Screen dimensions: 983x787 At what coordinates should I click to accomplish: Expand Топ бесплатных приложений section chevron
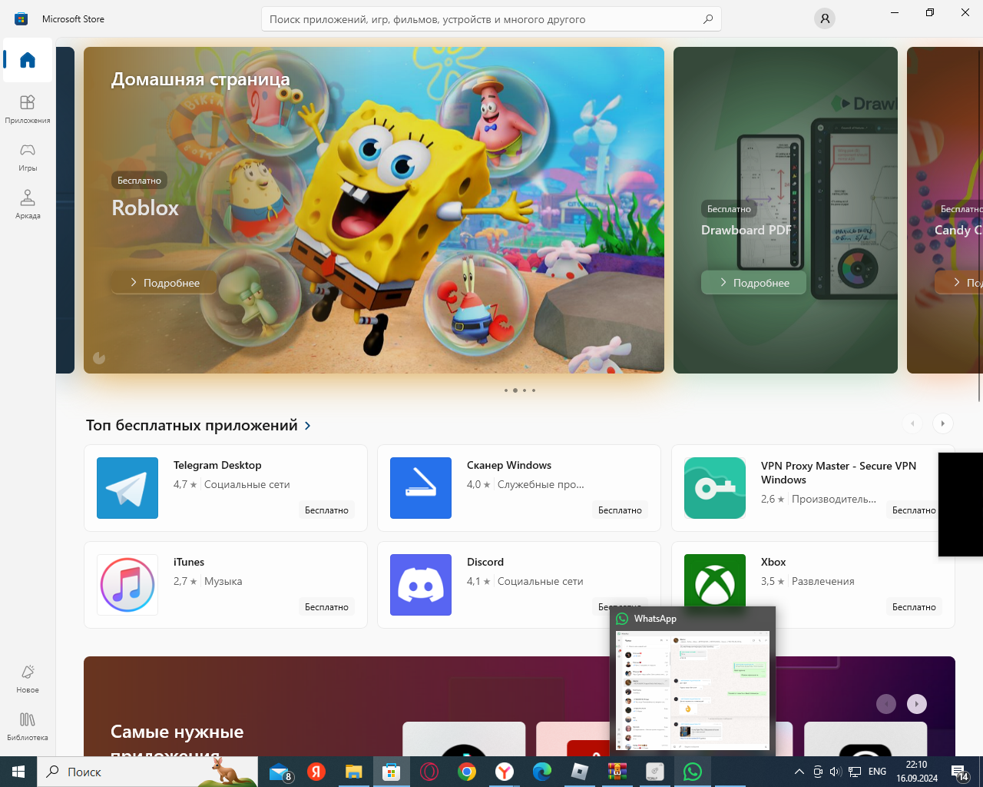click(308, 426)
